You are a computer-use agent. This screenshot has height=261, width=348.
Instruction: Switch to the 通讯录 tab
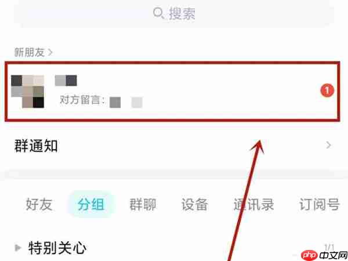click(x=253, y=204)
